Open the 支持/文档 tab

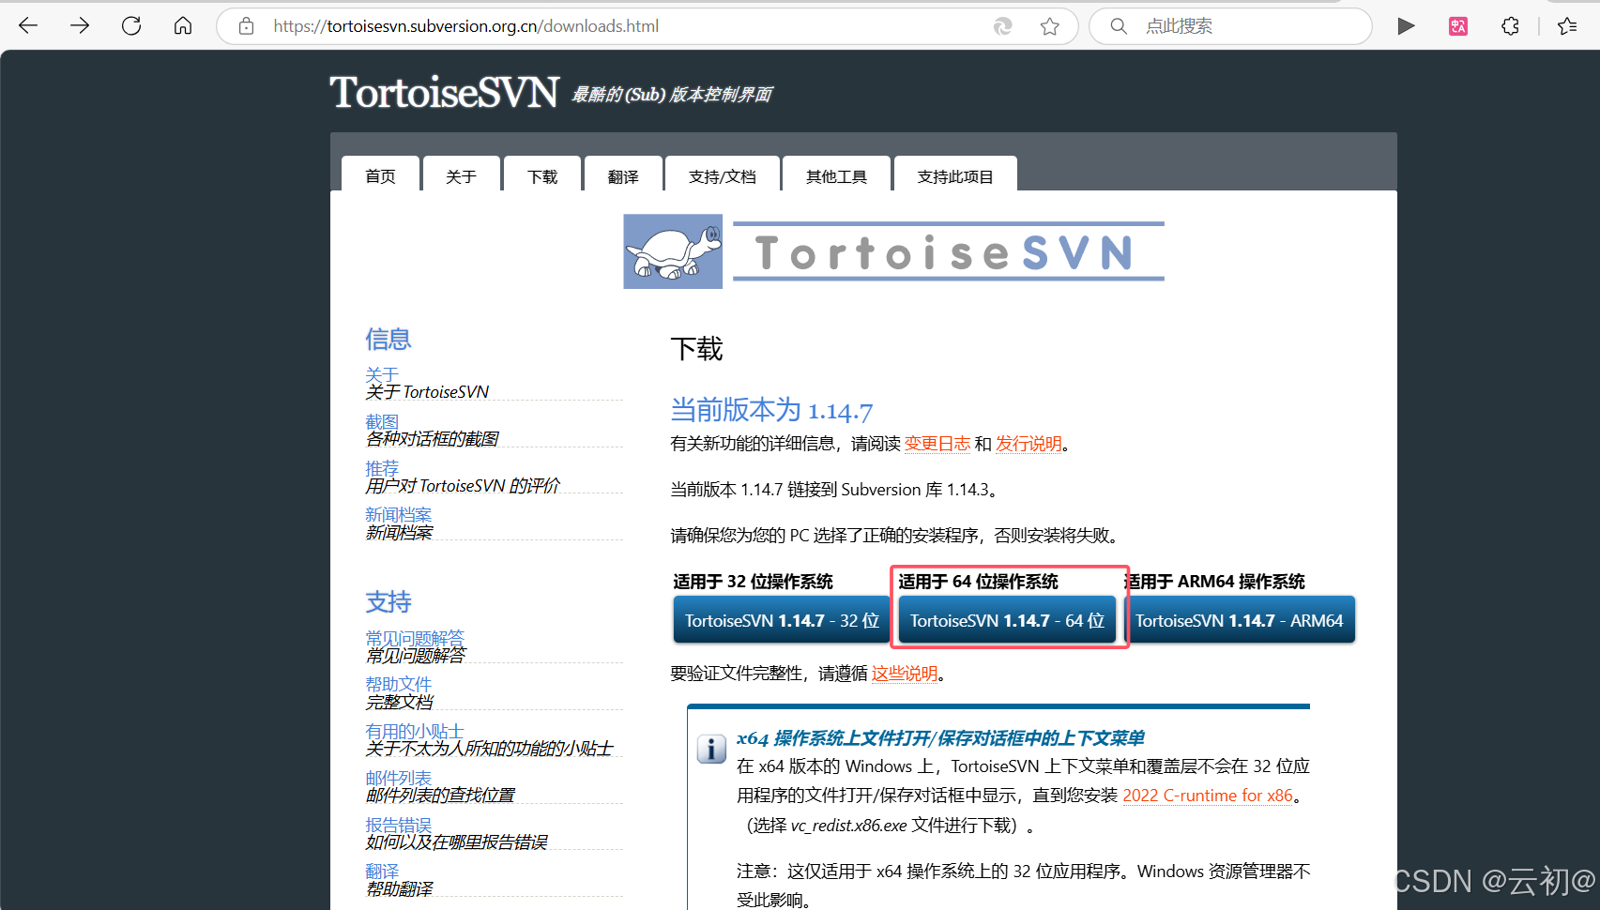pyautogui.click(x=722, y=175)
